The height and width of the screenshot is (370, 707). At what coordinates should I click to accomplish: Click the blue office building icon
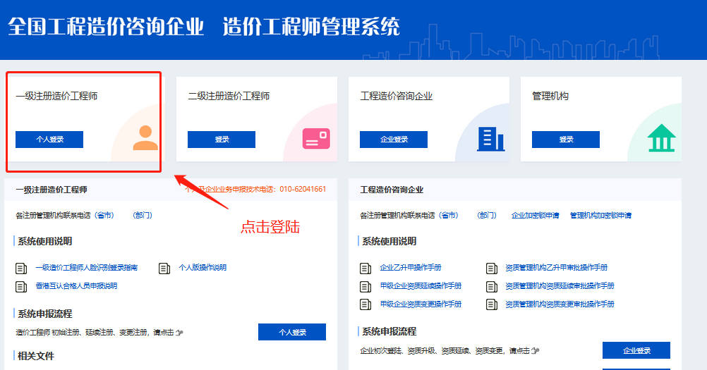tap(490, 139)
